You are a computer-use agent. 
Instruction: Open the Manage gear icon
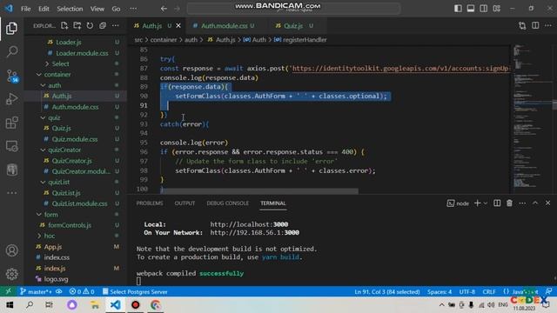pyautogui.click(x=11, y=274)
